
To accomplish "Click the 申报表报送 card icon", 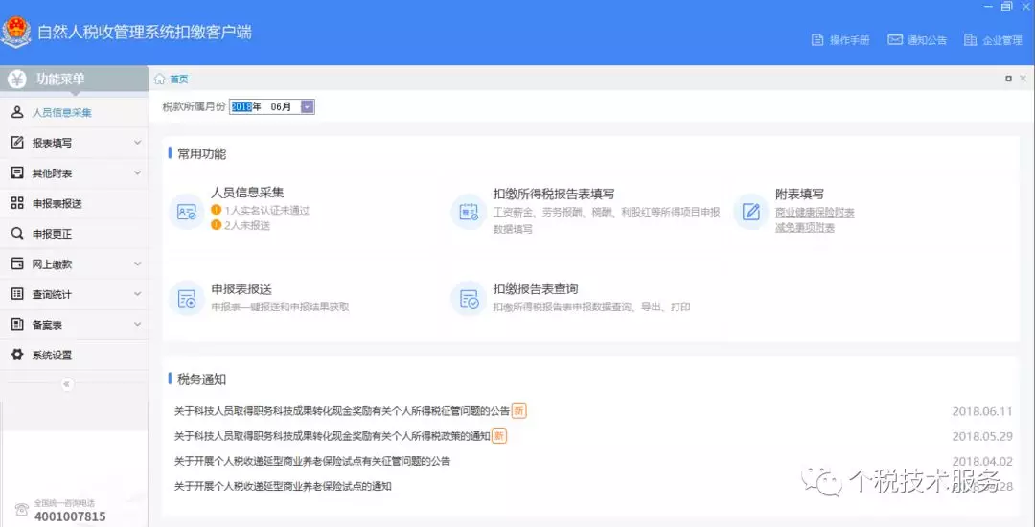I will [x=186, y=299].
